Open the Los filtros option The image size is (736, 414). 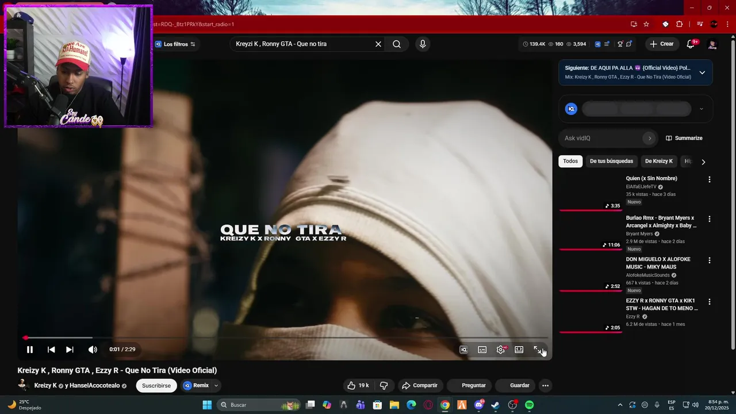175,44
